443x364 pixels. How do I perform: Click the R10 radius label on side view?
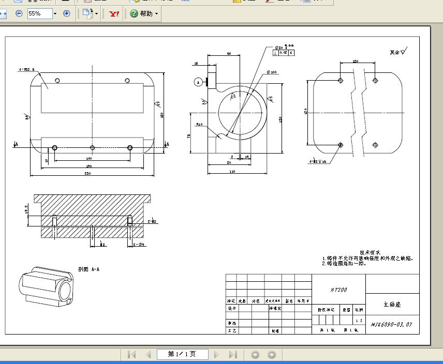[x=199, y=124]
